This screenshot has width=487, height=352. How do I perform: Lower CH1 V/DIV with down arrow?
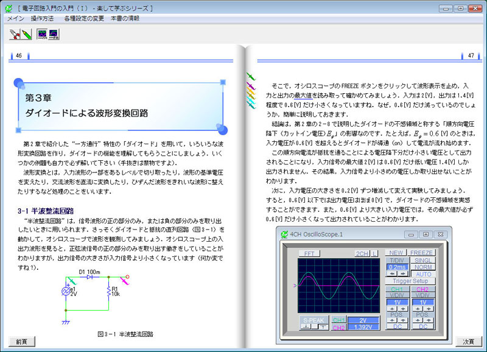392,309
